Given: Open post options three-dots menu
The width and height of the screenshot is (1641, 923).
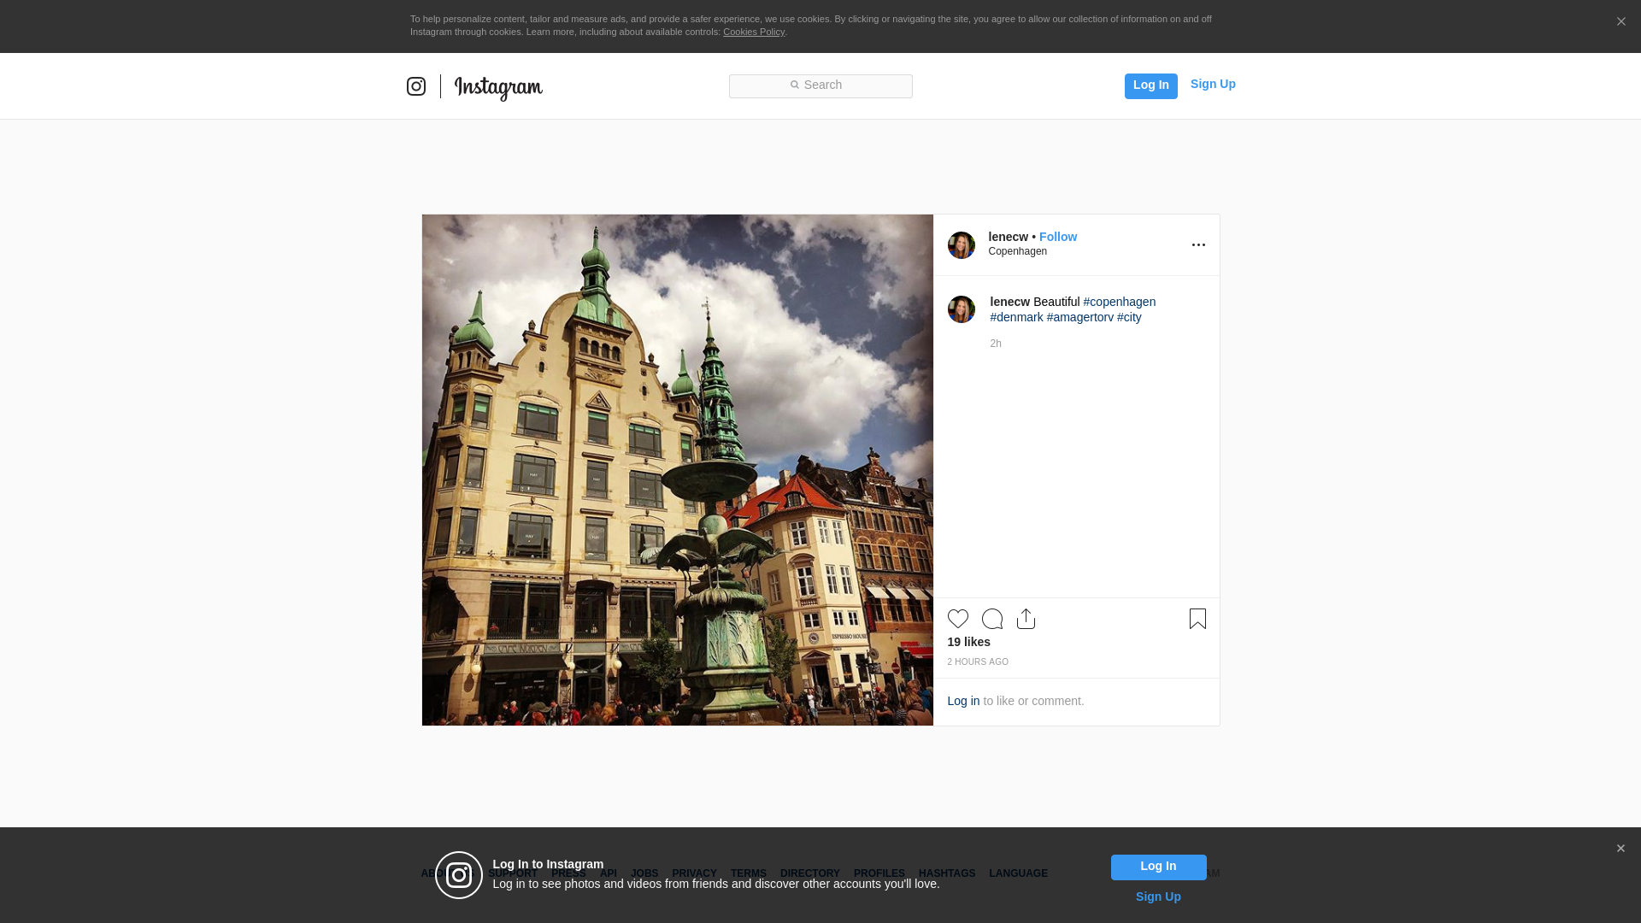Looking at the screenshot, I should click(1198, 245).
